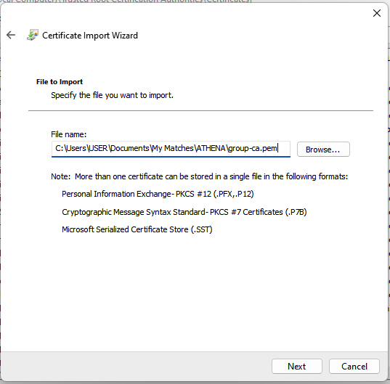390x384 pixels.
Task: Click the PKCS #7 Certificates (.P7B) line
Action: click(x=184, y=212)
